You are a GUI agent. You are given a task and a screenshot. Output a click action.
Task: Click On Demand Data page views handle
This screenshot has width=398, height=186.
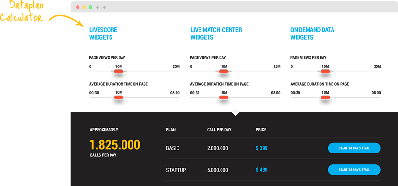[x=325, y=71]
